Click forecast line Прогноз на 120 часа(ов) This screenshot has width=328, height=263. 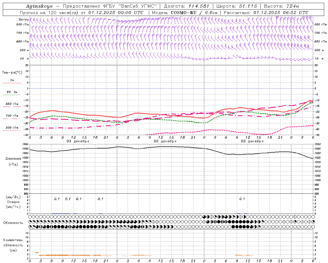click(x=49, y=13)
